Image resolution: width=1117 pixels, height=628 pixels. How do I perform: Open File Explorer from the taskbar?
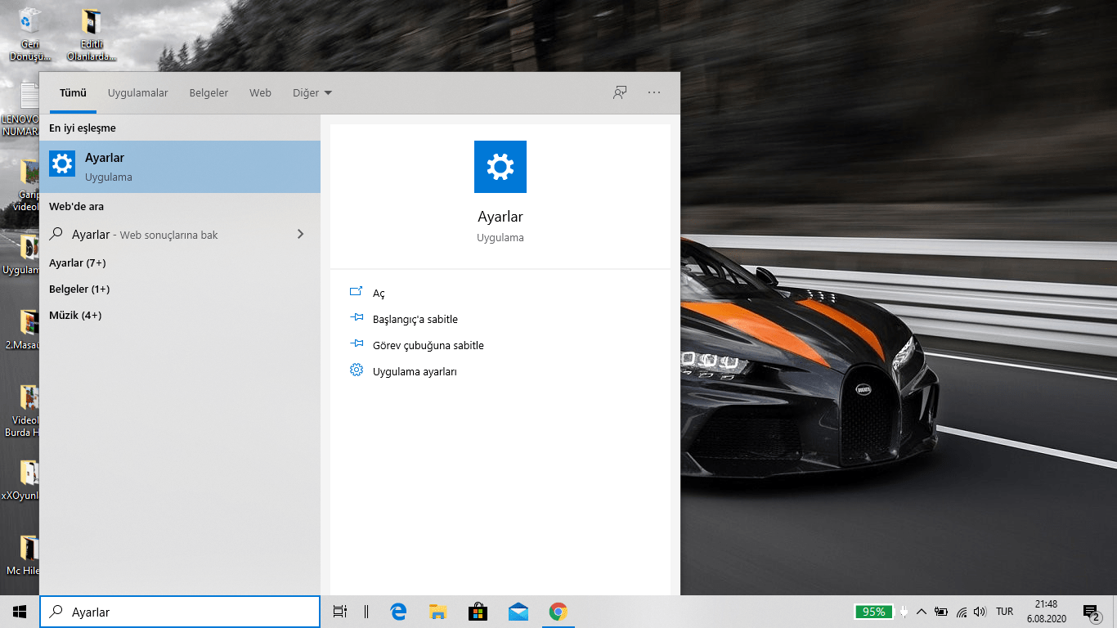tap(438, 612)
